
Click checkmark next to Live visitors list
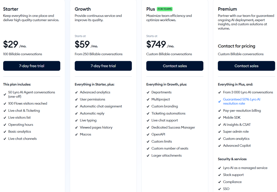pos(5,118)
